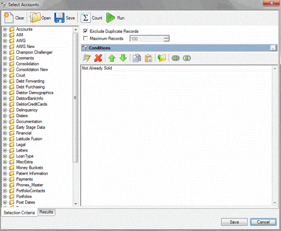Click the Count sigma icon

pos(86,18)
